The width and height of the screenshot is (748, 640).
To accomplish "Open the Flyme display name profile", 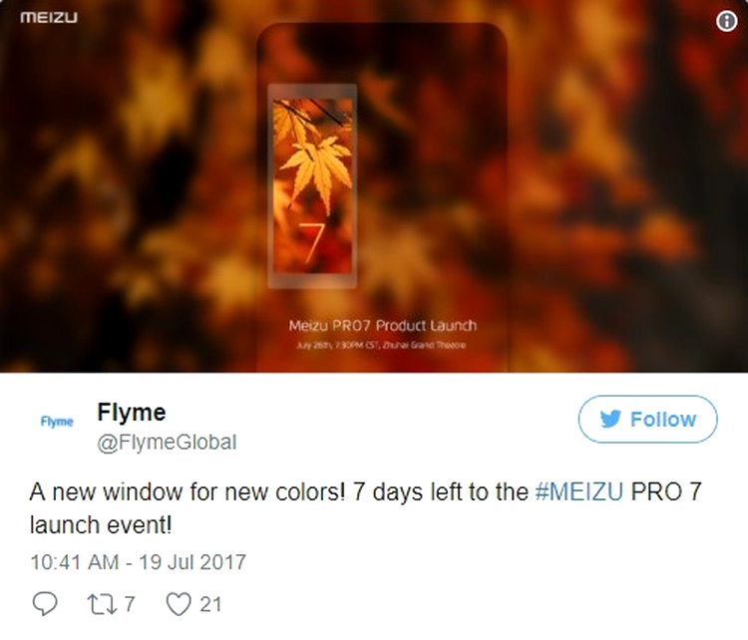I will pyautogui.click(x=132, y=412).
